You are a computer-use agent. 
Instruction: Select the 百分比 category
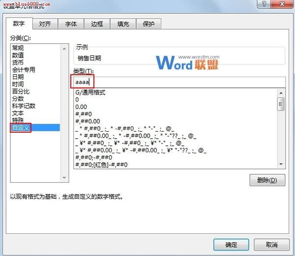21,91
